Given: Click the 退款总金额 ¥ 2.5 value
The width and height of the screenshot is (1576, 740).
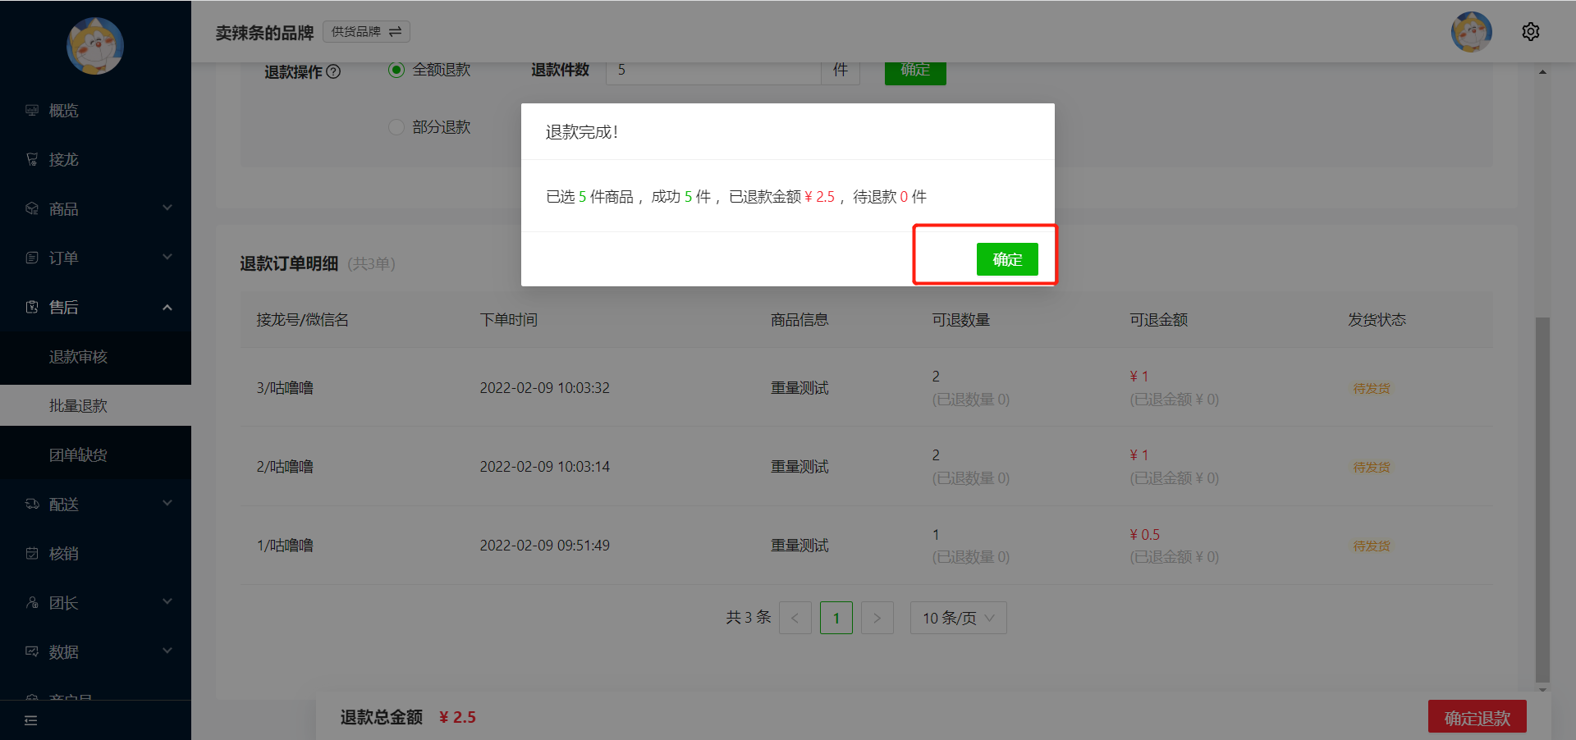Looking at the screenshot, I should click(x=457, y=717).
